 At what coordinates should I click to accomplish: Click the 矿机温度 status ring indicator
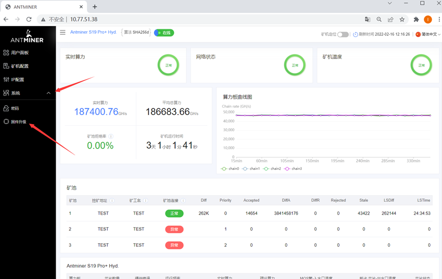pos(421,65)
